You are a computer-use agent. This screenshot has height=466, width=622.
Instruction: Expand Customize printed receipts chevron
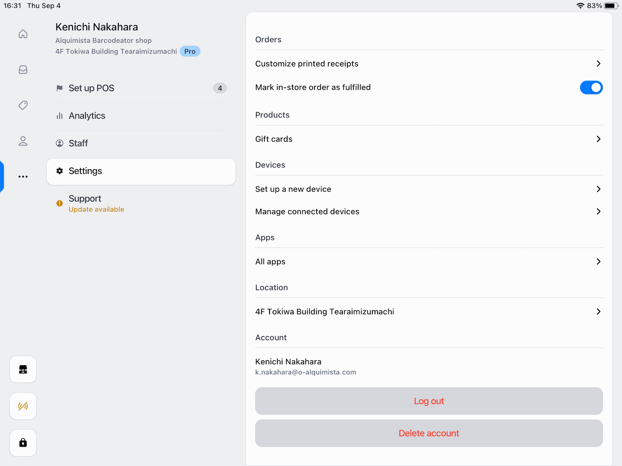[x=598, y=64]
